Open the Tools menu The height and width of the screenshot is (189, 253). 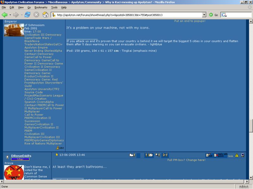[x=54, y=7]
